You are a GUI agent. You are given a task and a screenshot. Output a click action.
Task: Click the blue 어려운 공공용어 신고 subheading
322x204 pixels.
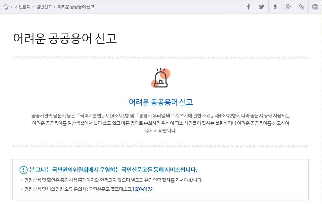161,102
